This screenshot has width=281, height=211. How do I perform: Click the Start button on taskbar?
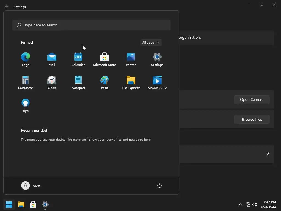9,204
